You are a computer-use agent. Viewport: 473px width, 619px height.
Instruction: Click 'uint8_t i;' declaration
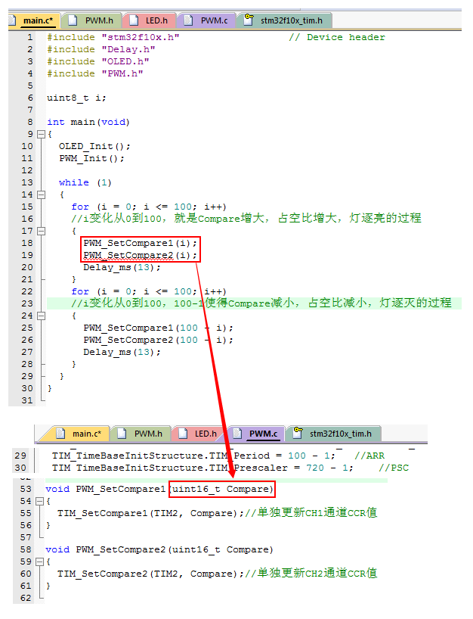(x=76, y=98)
